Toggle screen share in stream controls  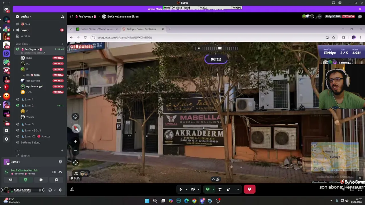pyautogui.click(x=208, y=189)
